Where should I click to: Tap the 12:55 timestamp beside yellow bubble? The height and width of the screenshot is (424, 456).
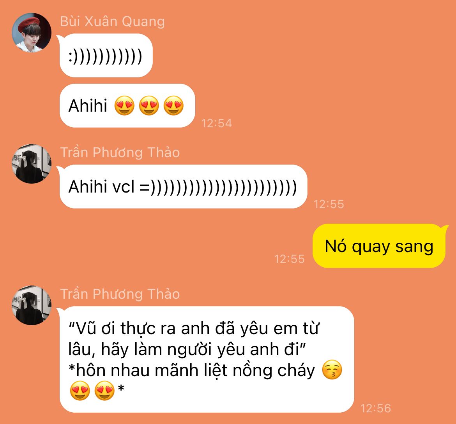tap(289, 259)
